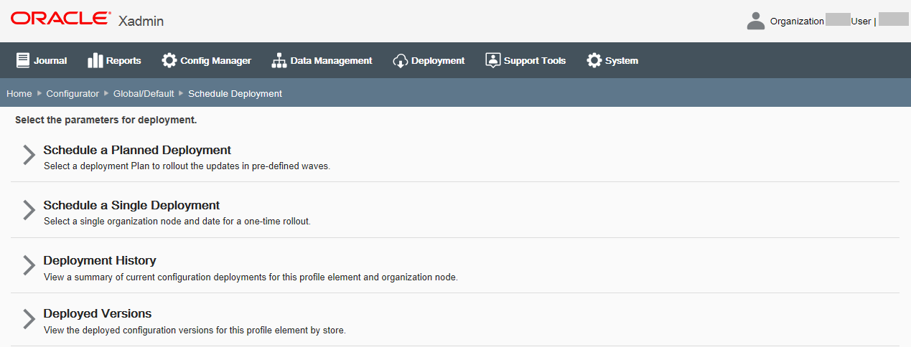
Task: Expand Schedule a Planned Deployment chevron
Action: 28,155
